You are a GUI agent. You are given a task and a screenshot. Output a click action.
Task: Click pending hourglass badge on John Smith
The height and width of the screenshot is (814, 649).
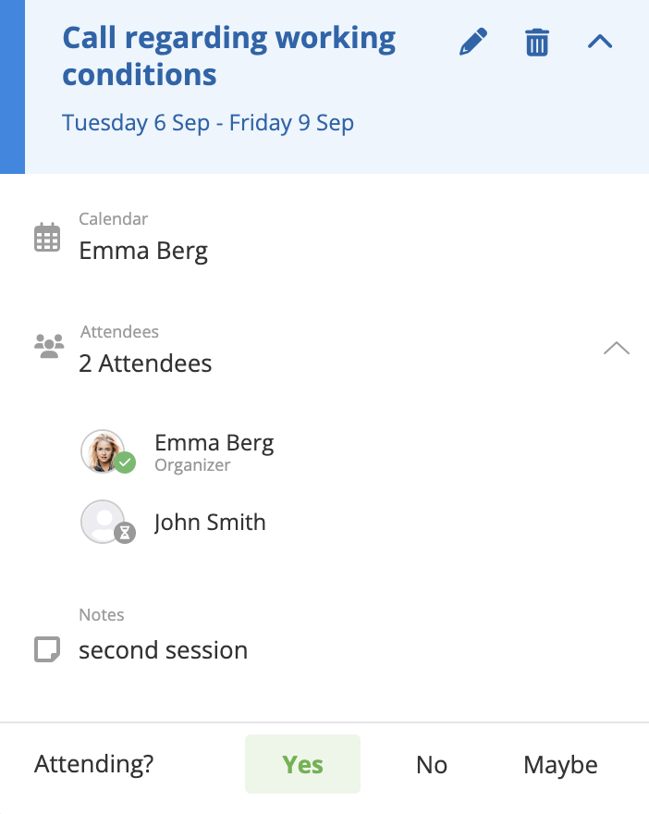[x=125, y=533]
